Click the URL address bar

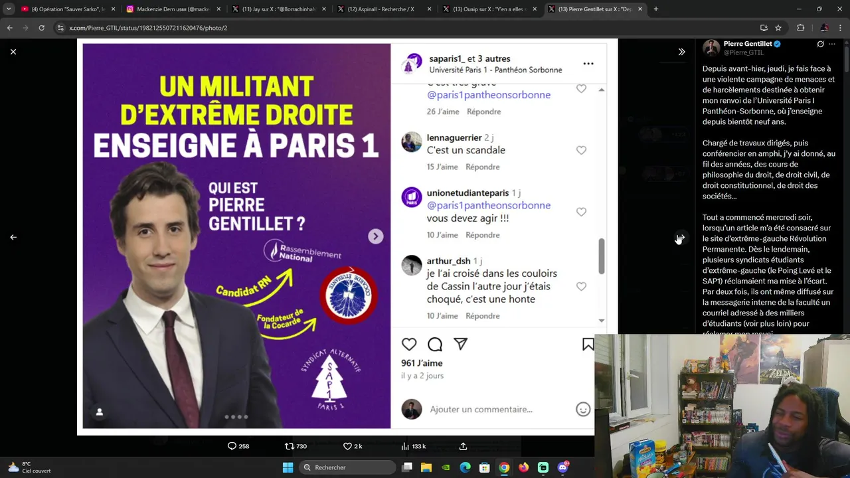click(x=398, y=28)
